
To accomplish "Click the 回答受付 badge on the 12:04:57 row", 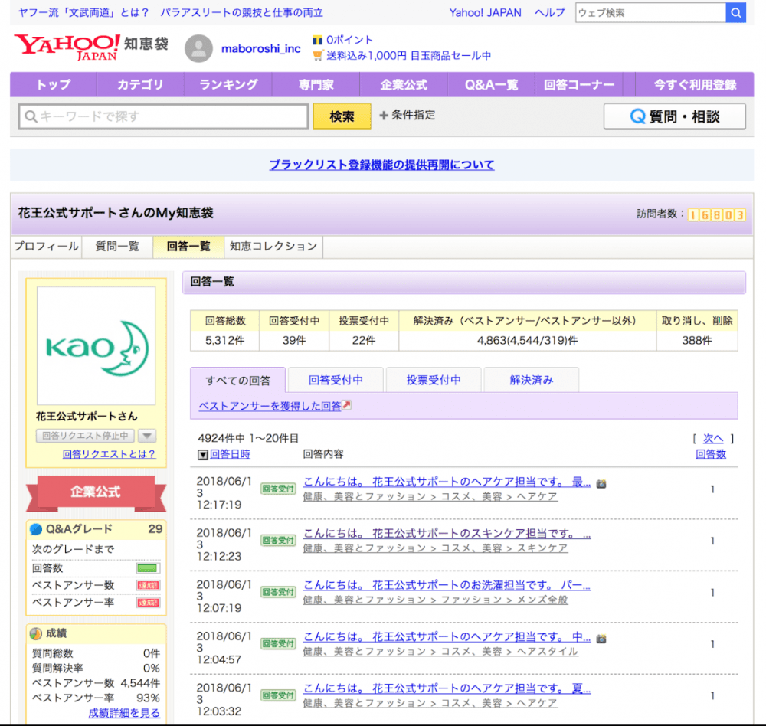I will point(278,644).
